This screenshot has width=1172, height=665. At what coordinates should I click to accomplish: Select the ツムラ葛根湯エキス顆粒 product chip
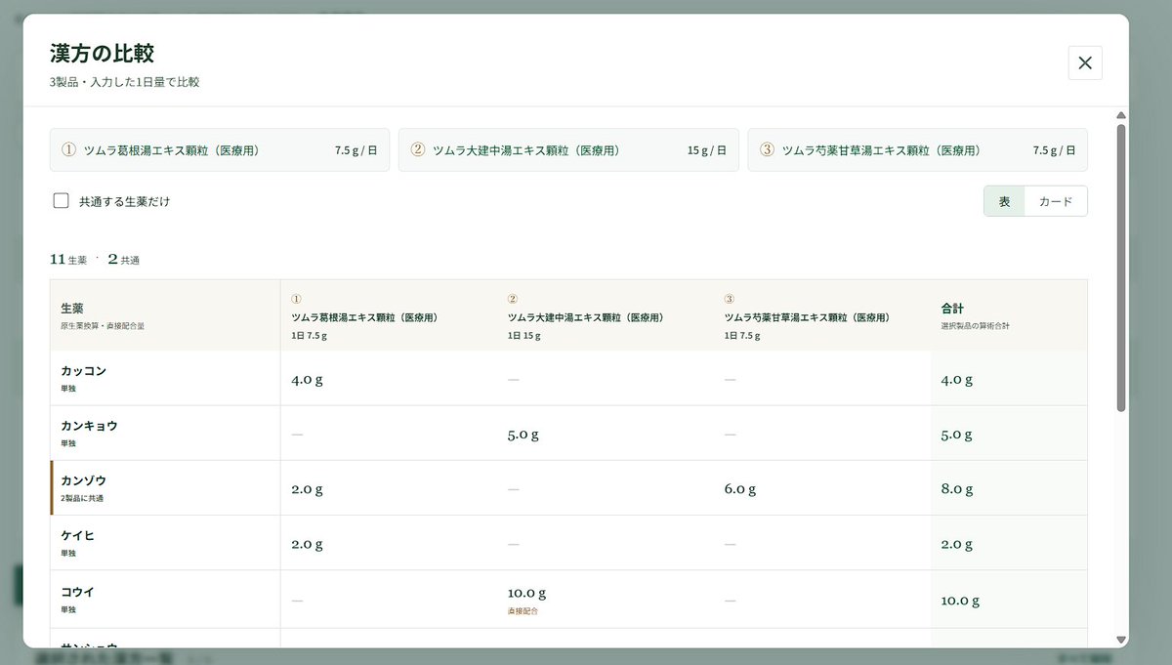click(220, 150)
